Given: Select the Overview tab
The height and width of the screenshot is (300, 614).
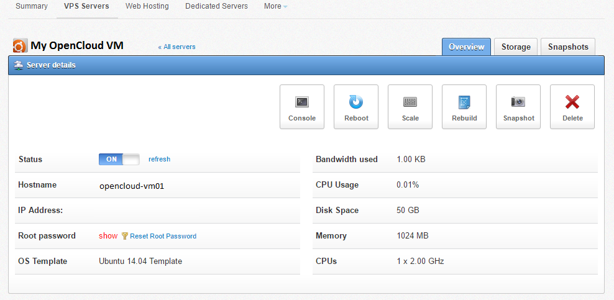Looking at the screenshot, I should pyautogui.click(x=466, y=47).
